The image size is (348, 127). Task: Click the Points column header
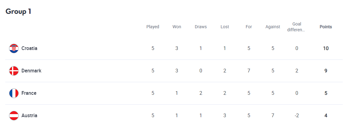pyautogui.click(x=326, y=27)
